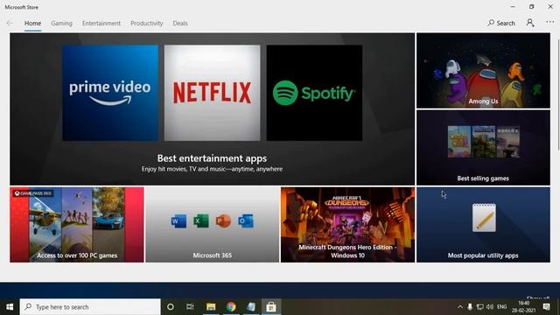
Task: Switch to the Gaming tab
Action: [x=61, y=24]
